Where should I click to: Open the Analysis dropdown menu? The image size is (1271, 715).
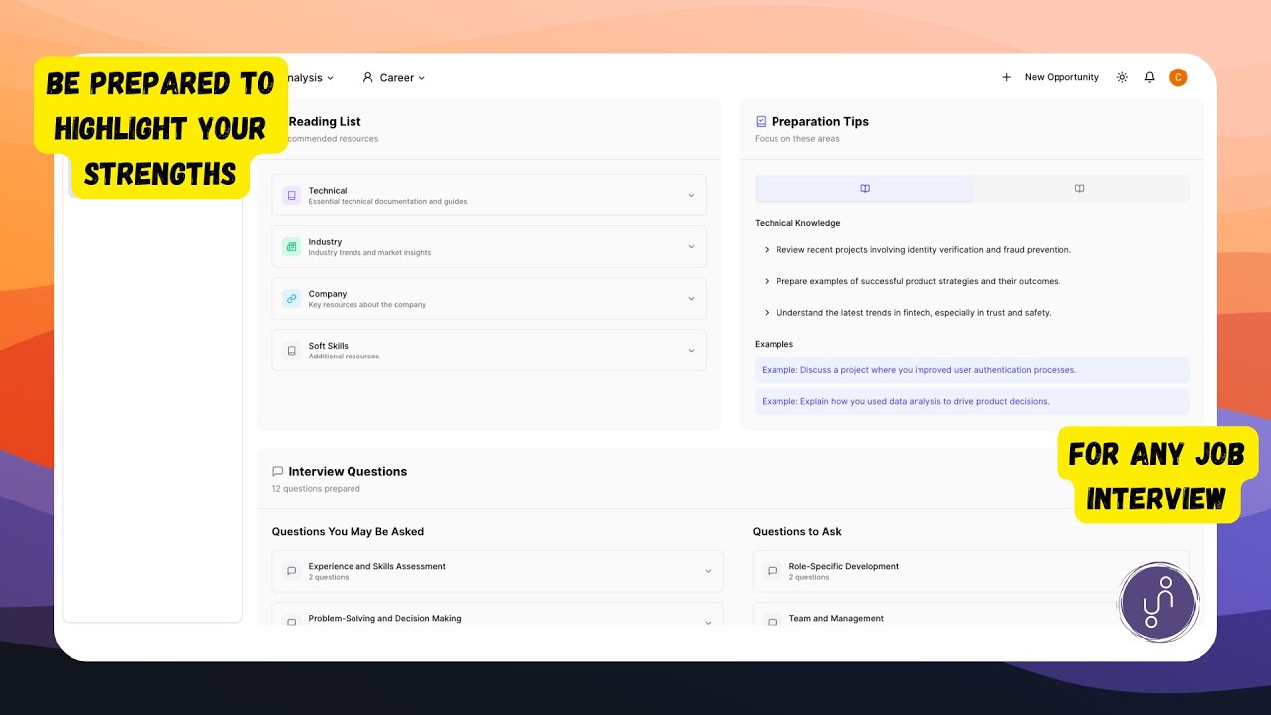310,77
